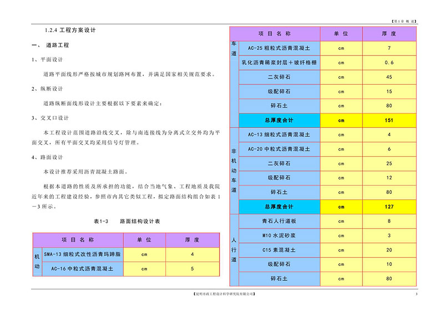Select the table caption 表1-3 路面结构设计表
The image size is (444, 313).
(x=127, y=220)
